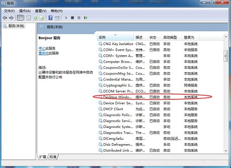231x168 pixels.
Task: Select the DHCP Client service
Action: click(x=148, y=109)
